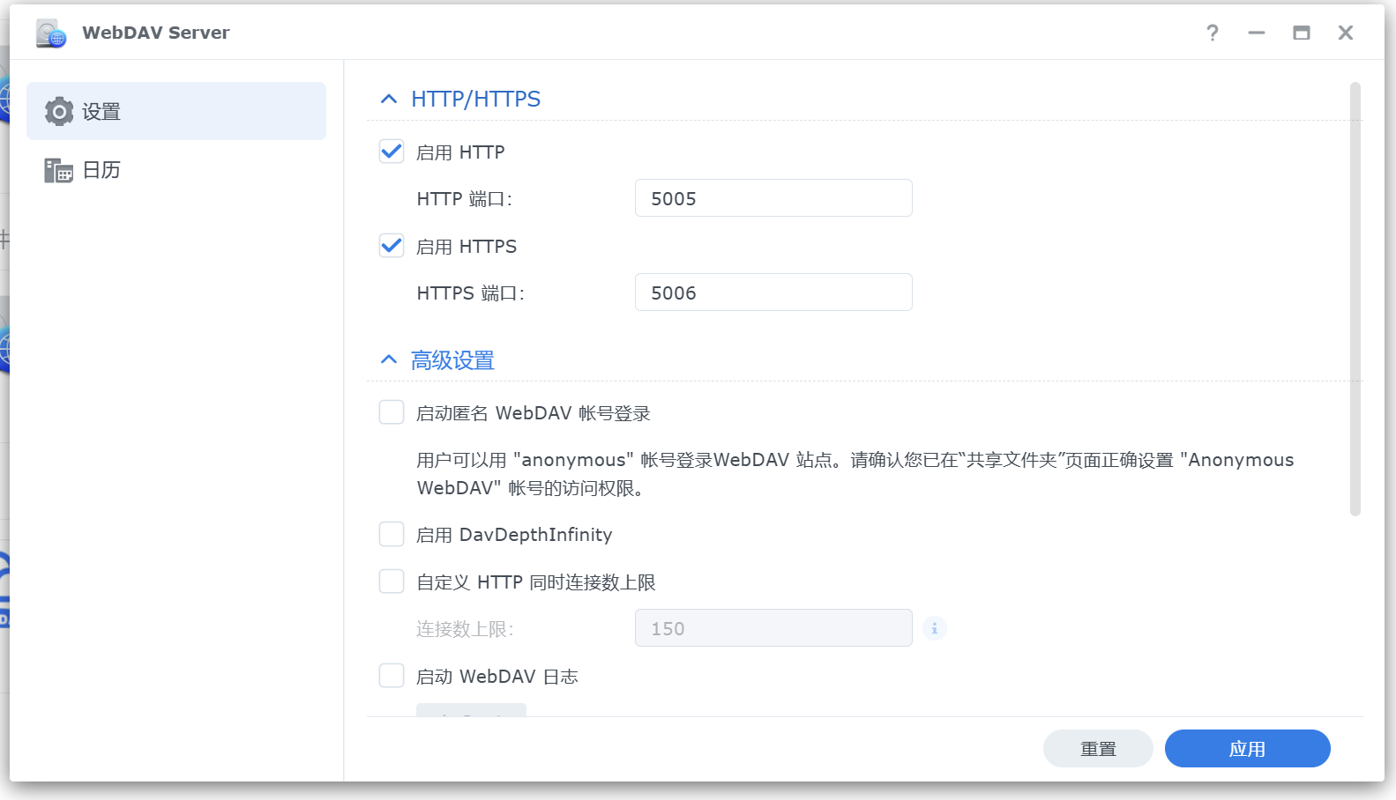
Task: Uncheck the 启用 HTTP checkbox
Action: click(x=392, y=152)
